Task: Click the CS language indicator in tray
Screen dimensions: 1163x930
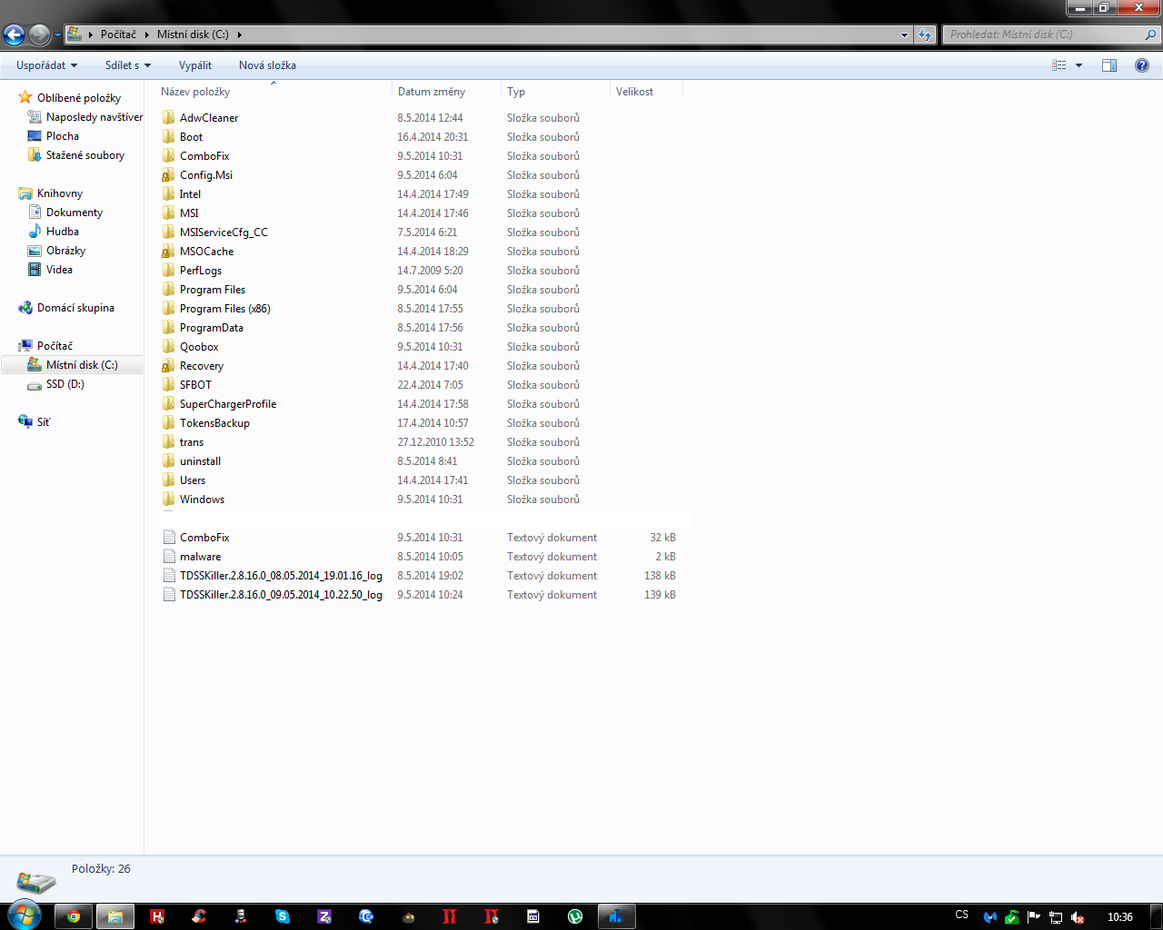Action: tap(962, 915)
